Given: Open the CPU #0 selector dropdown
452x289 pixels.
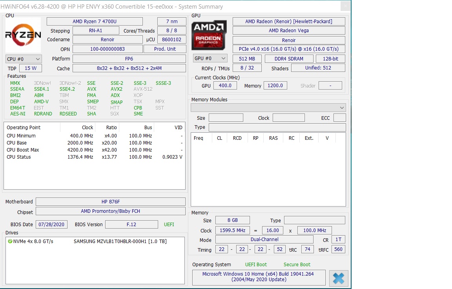Looking at the screenshot, I should point(24,59).
